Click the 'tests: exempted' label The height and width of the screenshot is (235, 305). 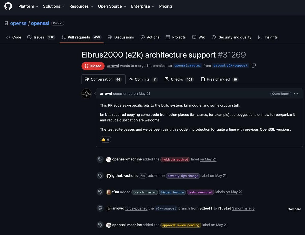(x=200, y=192)
